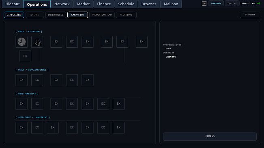The height and width of the screenshot is (148, 264).
Task: Select second EX tile under Venue / Infrastructure
Action: [x=37, y=80]
